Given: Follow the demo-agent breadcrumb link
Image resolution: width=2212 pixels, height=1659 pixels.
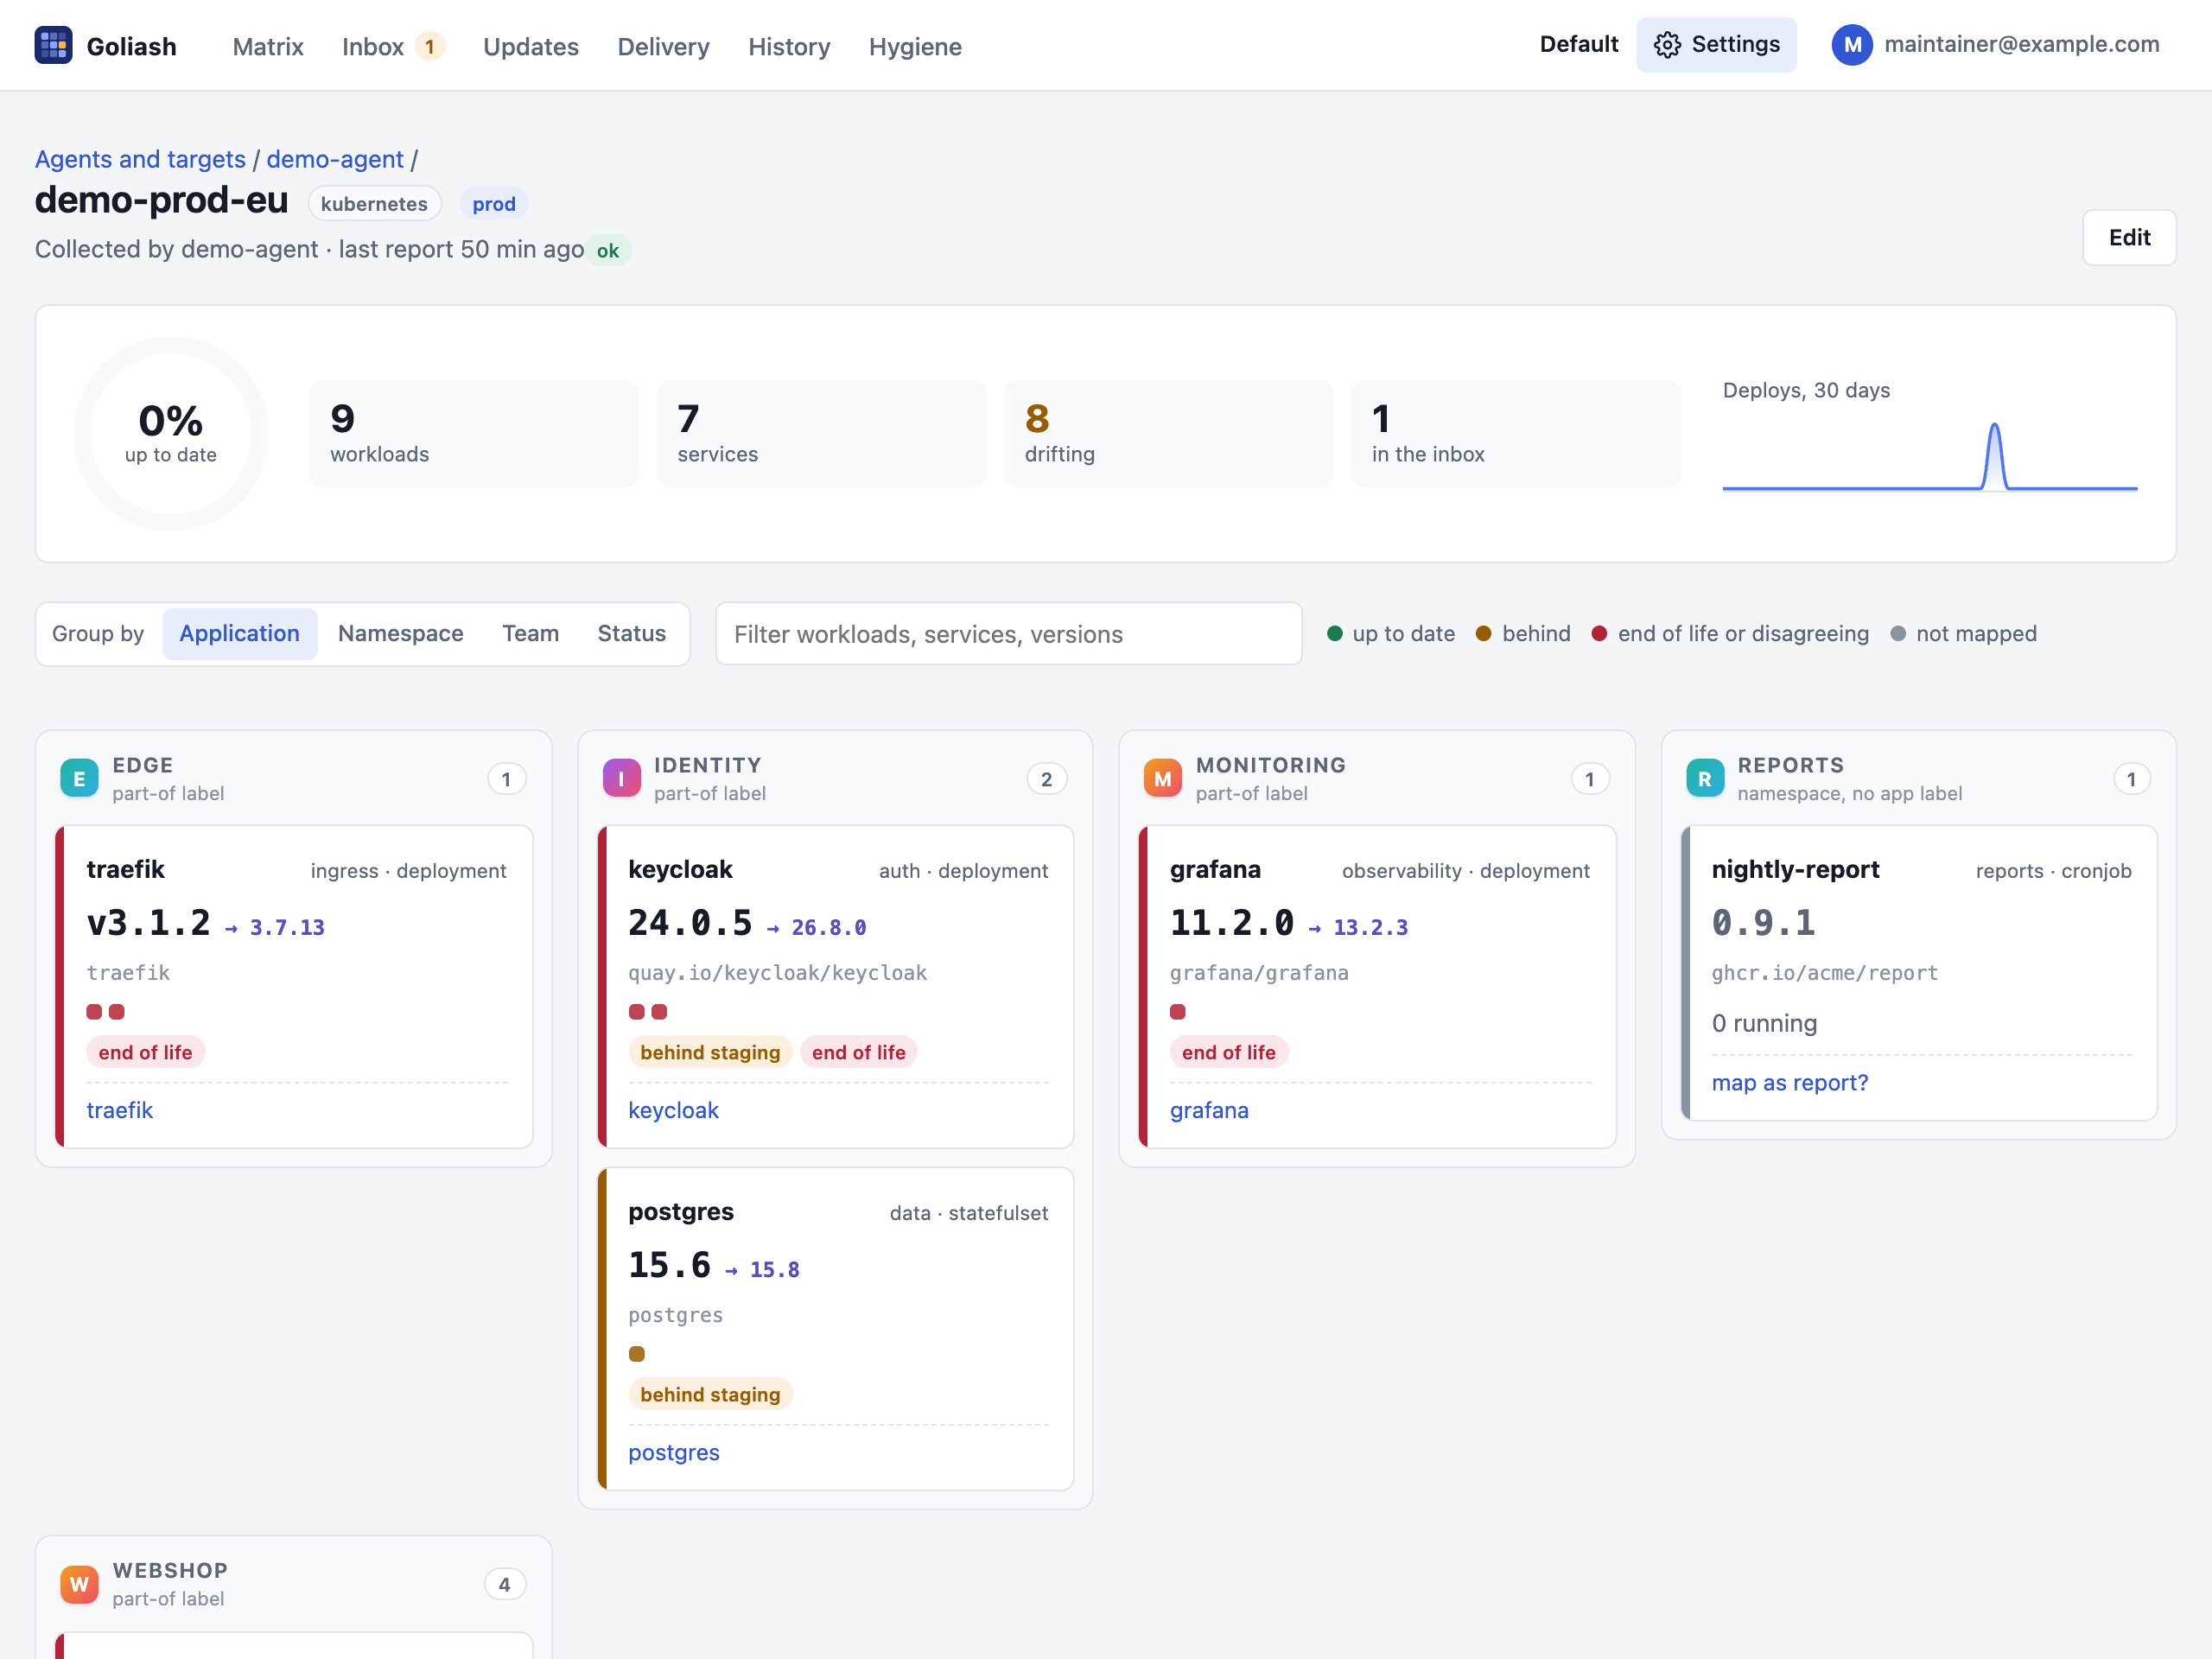Looking at the screenshot, I should [335, 159].
